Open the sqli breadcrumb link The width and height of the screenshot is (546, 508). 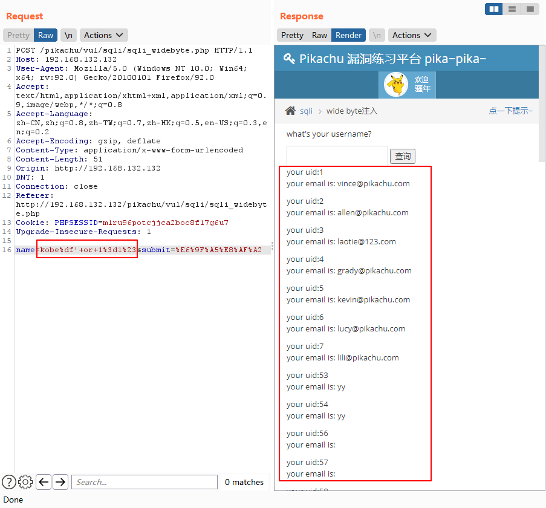(306, 111)
